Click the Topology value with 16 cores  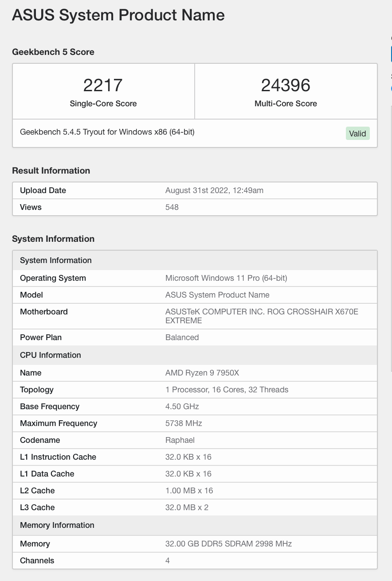pyautogui.click(x=227, y=390)
